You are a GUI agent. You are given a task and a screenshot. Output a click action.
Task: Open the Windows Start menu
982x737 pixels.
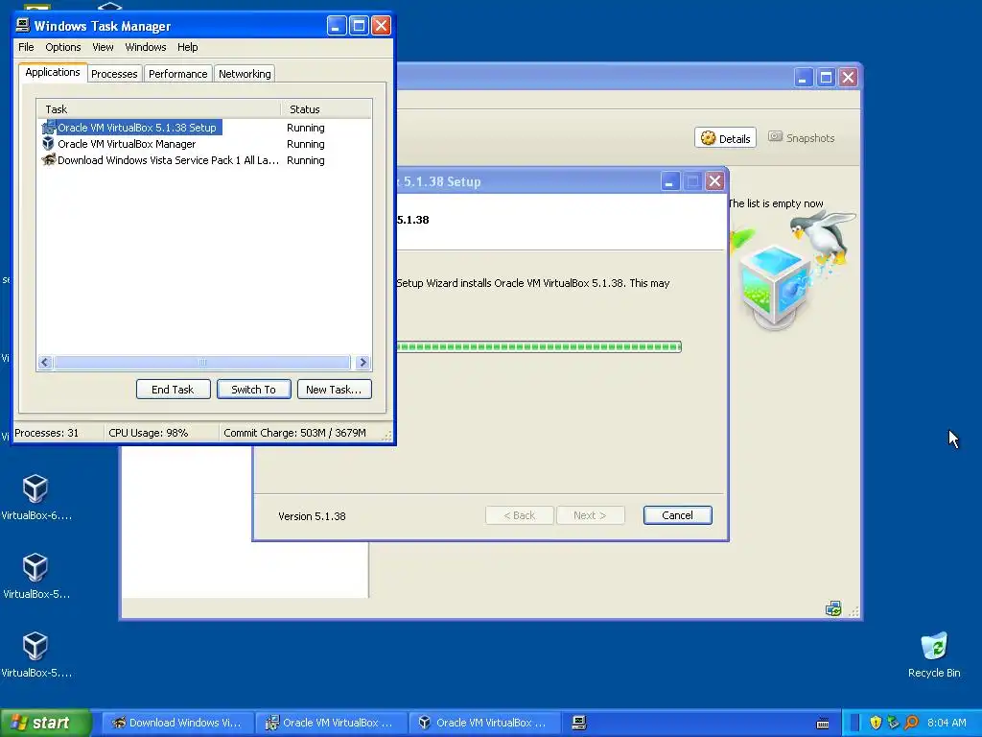pyautogui.click(x=46, y=723)
